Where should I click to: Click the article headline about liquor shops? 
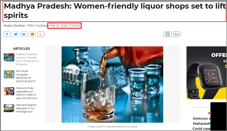tap(114, 11)
